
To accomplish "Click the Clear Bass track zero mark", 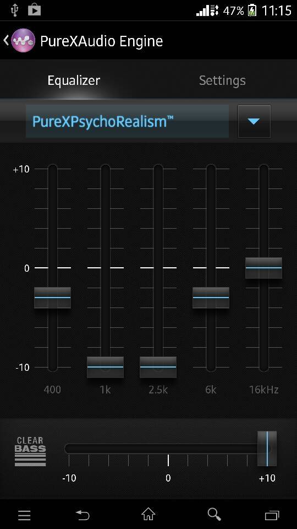I will (x=168, y=460).
